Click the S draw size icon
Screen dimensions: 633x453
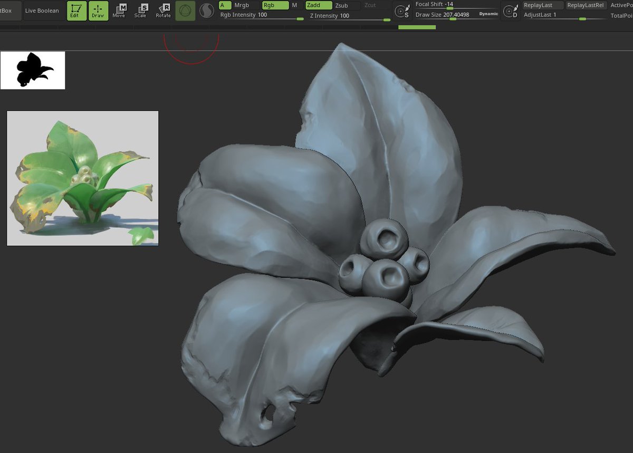(x=402, y=11)
